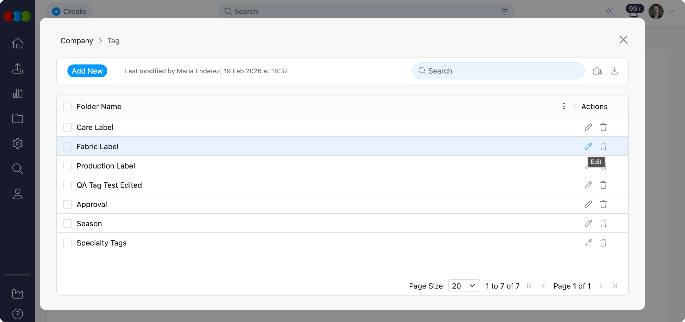Edit the Specialty Tags row
Viewport: 685px width, 322px height.
pos(588,243)
